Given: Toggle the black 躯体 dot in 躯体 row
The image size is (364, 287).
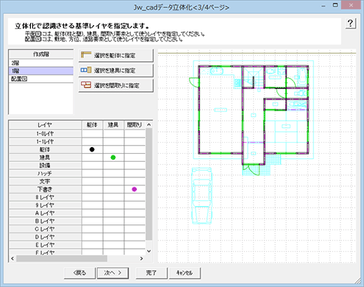Looking at the screenshot, I should tap(92, 149).
